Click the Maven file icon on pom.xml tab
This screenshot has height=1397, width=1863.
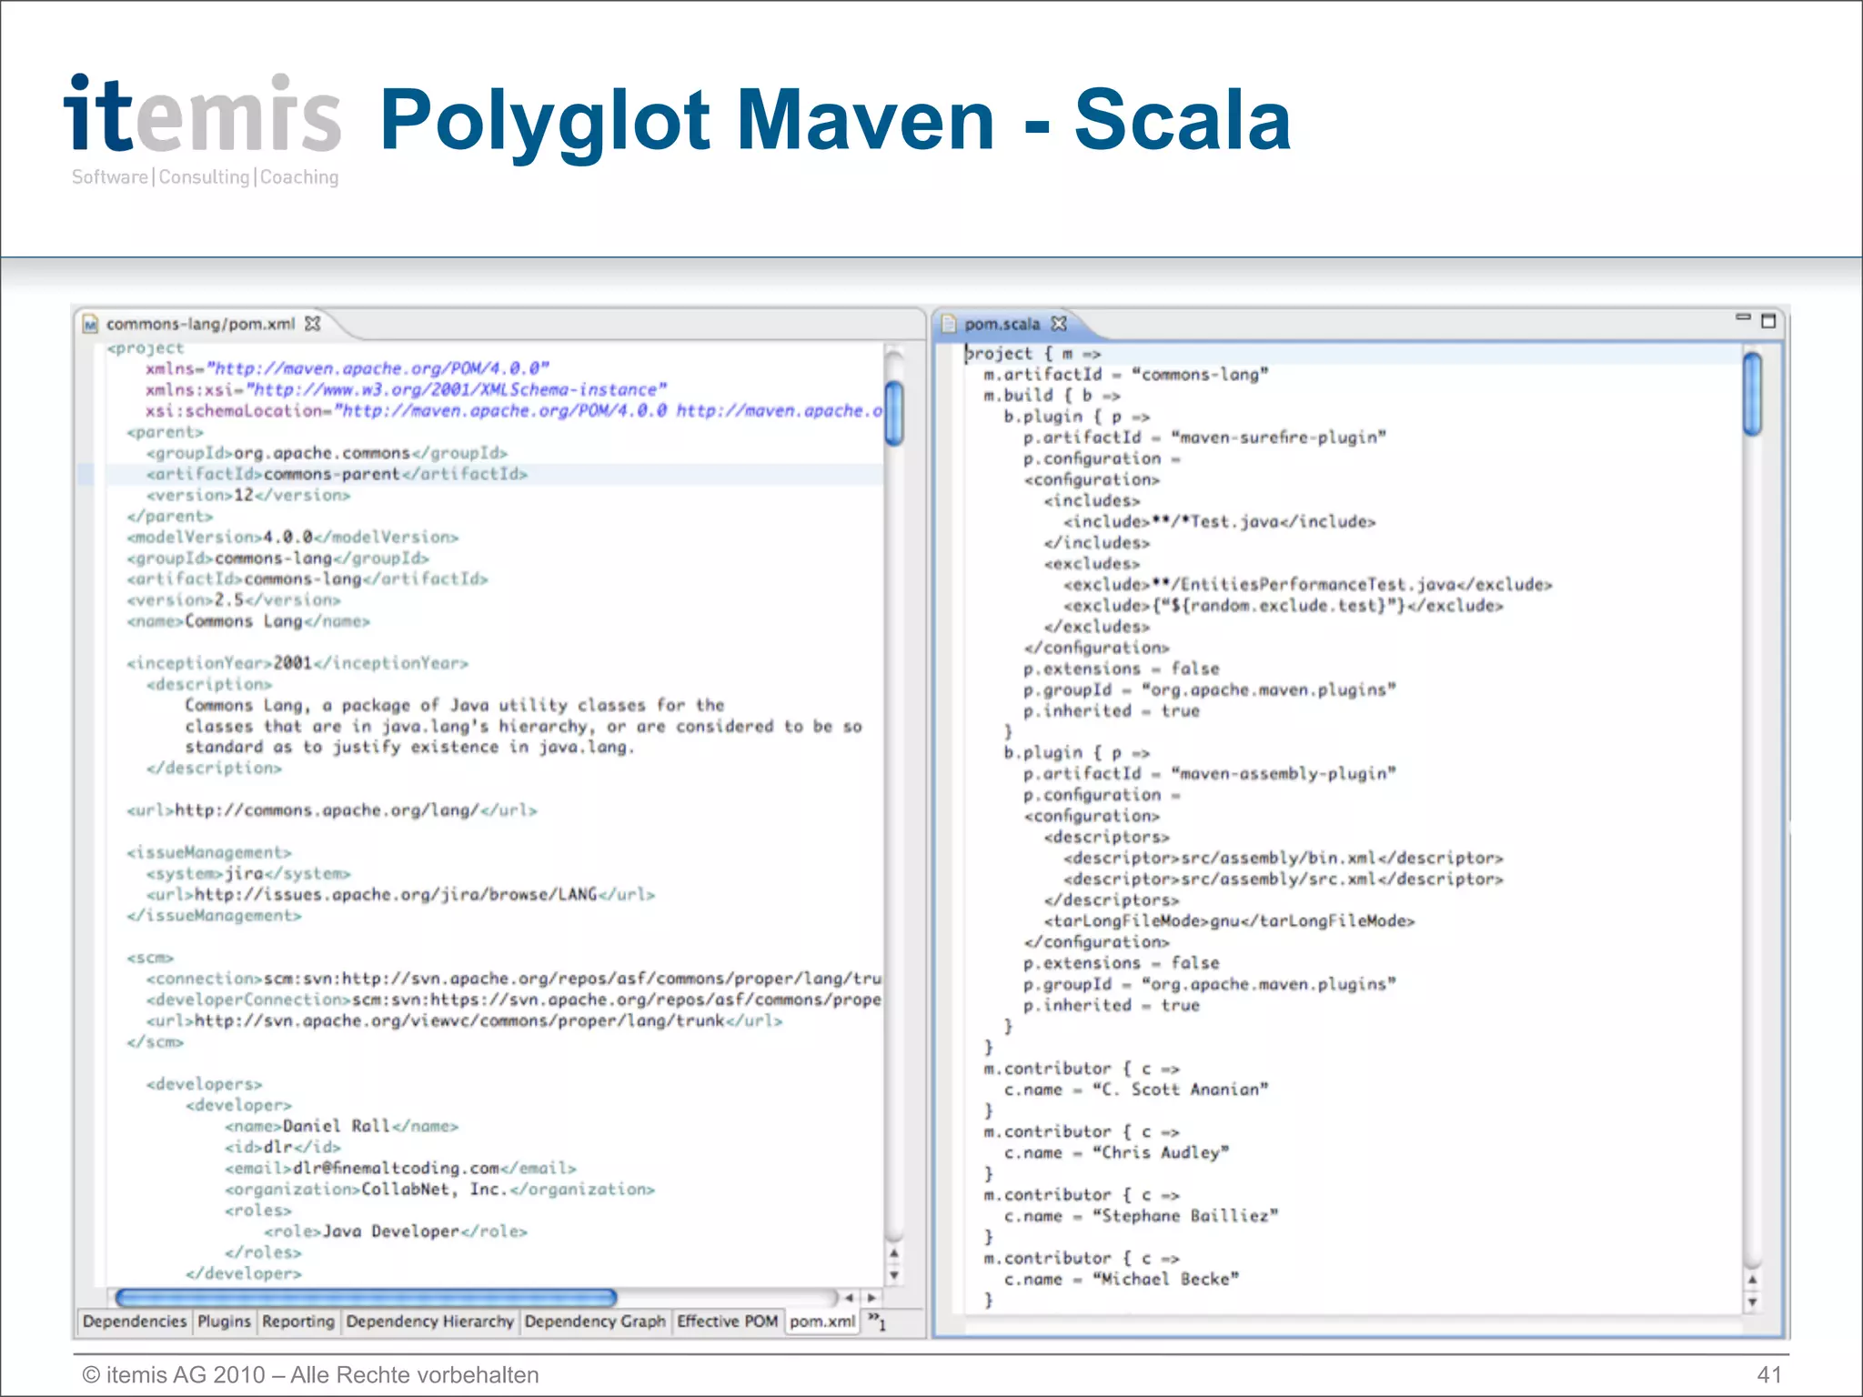[x=91, y=325]
